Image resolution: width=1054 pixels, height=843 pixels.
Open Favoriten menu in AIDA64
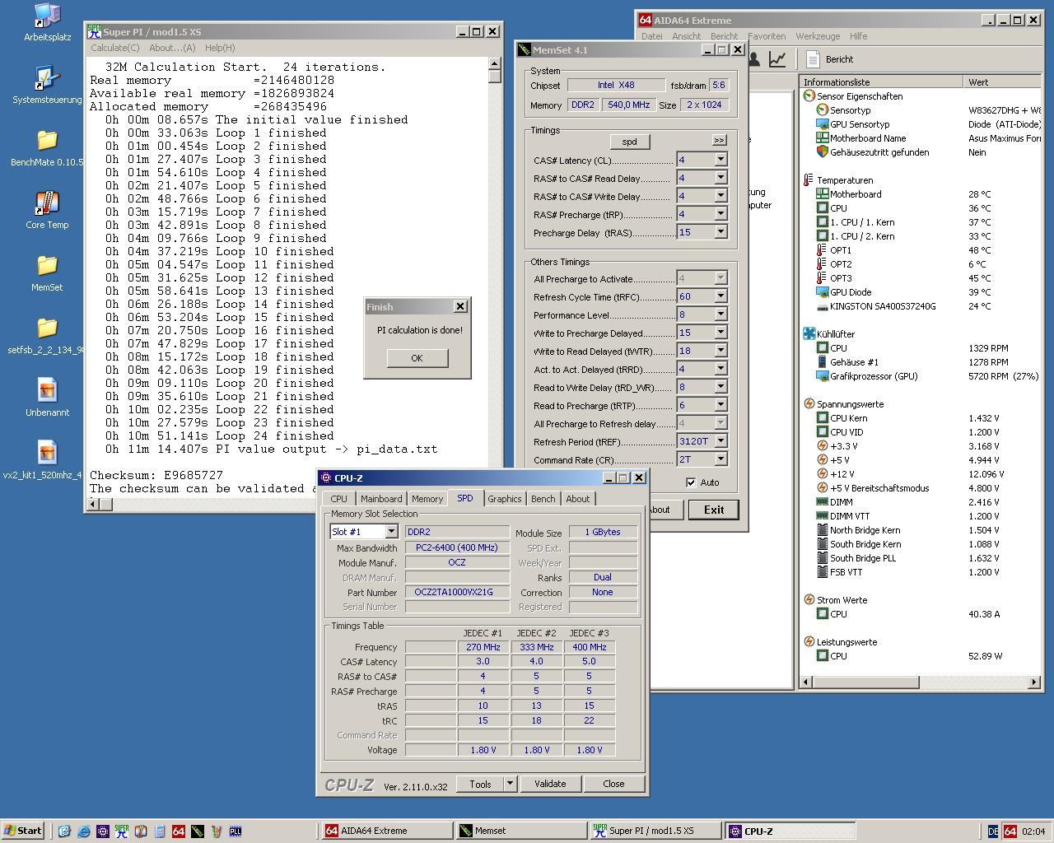pos(767,36)
